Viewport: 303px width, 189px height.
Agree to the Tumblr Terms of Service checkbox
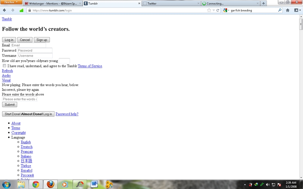click(4, 66)
